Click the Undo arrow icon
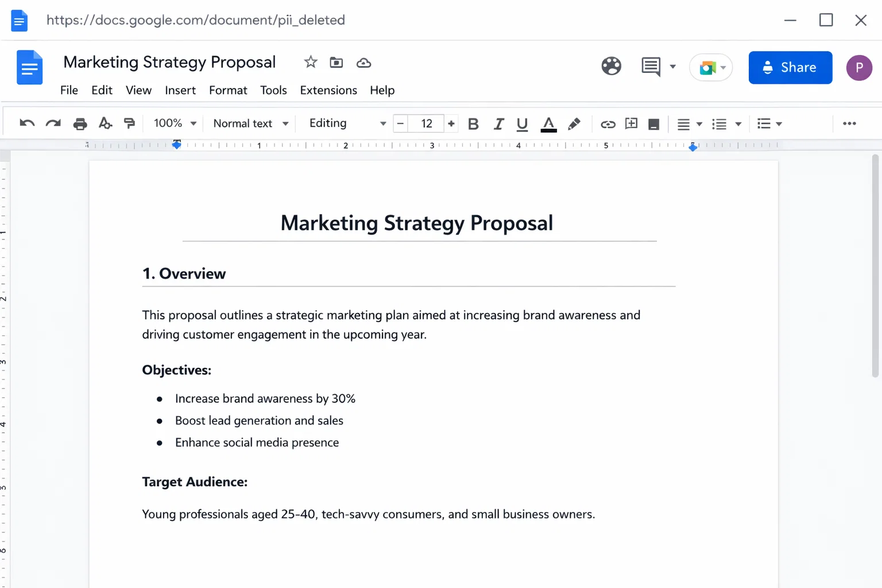 point(27,123)
